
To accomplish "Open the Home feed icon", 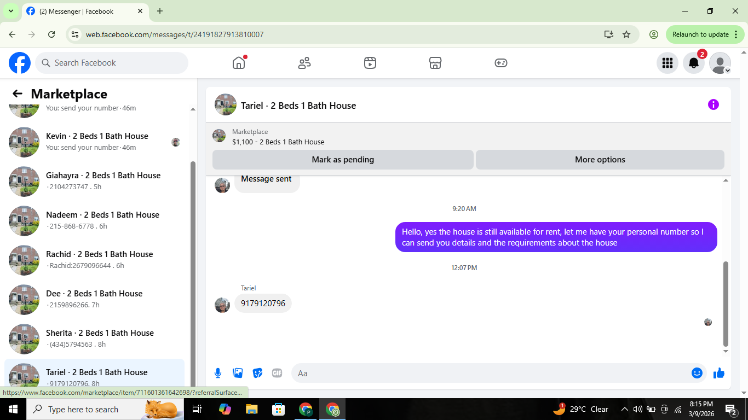I will pyautogui.click(x=239, y=63).
